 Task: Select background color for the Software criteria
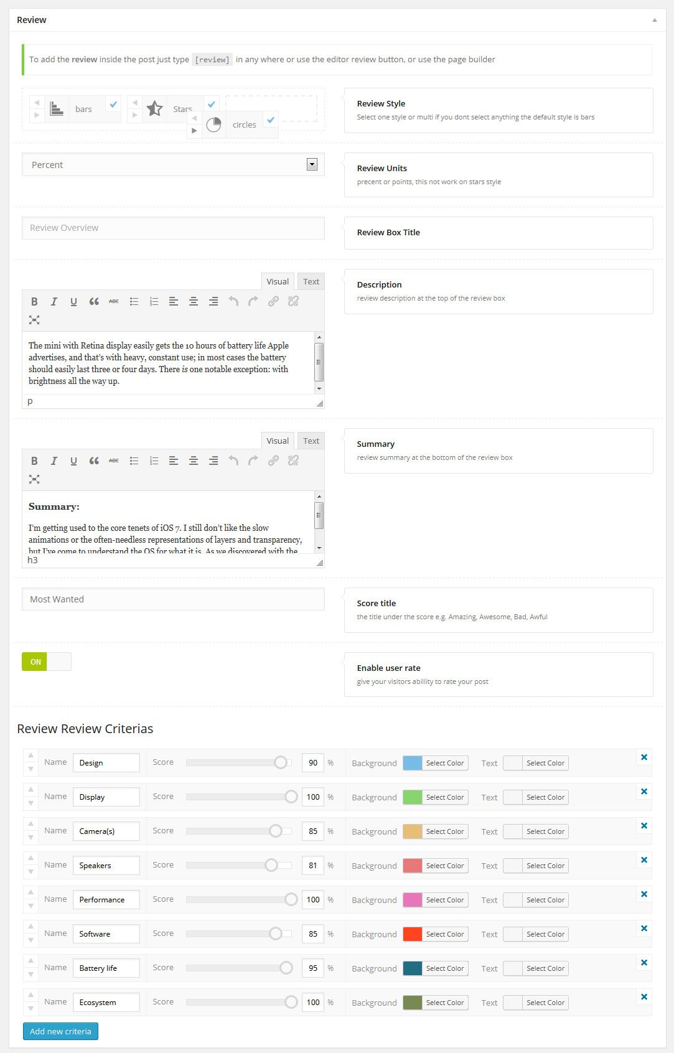click(435, 934)
